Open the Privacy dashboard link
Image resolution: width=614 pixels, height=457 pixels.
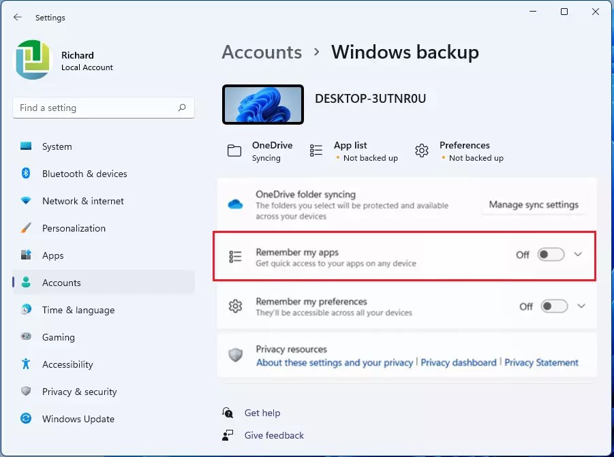[459, 363]
